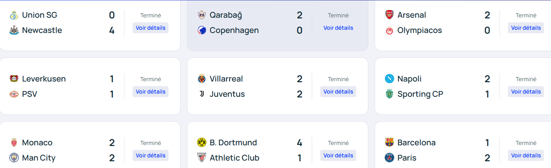This screenshot has width=551, height=168.
Task: Open details for Union SG vs Newcastle
Action: [x=150, y=28]
